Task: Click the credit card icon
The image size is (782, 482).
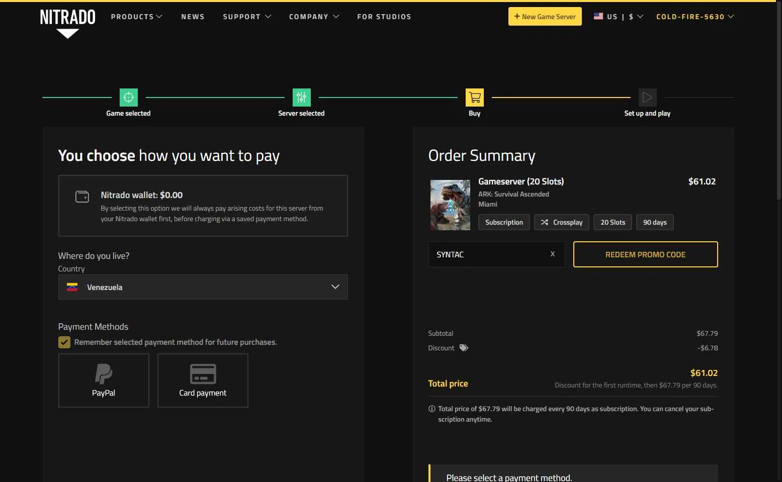Action: tap(203, 374)
